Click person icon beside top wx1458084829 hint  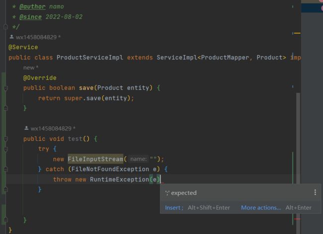(11, 37)
